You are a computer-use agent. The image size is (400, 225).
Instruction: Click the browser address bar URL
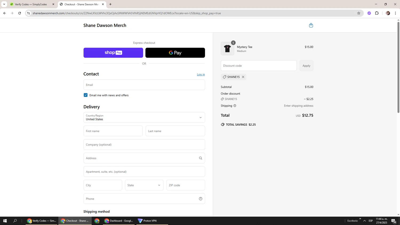(127, 13)
